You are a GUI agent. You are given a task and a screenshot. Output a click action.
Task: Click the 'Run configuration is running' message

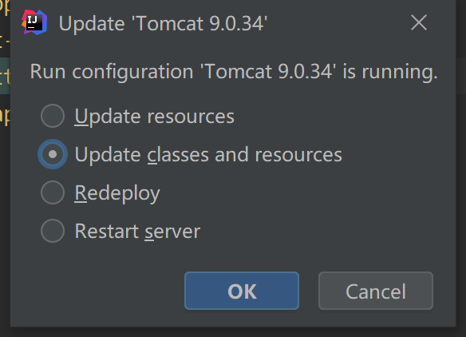point(234,72)
